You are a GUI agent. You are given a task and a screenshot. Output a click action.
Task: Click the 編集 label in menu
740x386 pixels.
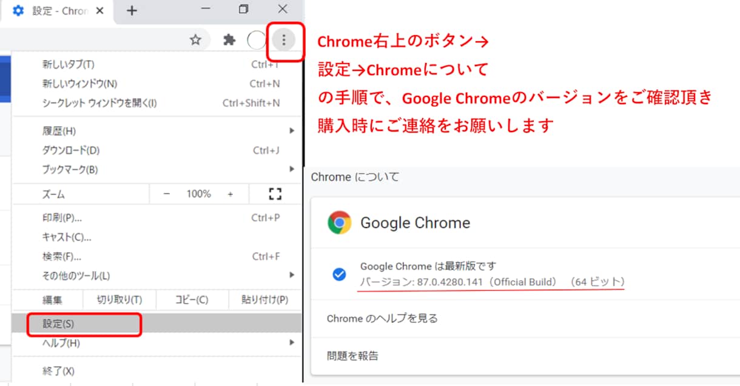(x=52, y=300)
